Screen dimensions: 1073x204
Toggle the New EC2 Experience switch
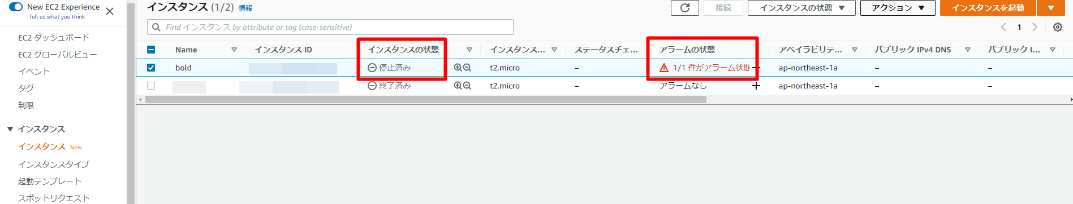(x=16, y=7)
